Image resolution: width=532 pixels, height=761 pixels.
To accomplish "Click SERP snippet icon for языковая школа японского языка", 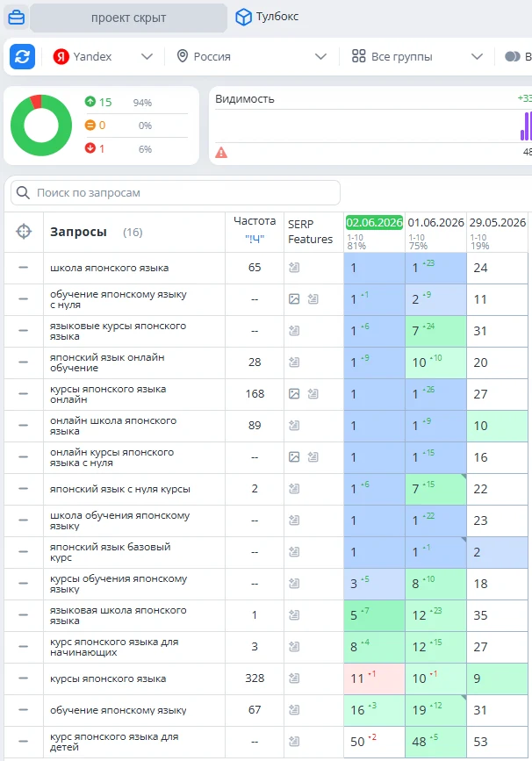I will click(x=294, y=615).
